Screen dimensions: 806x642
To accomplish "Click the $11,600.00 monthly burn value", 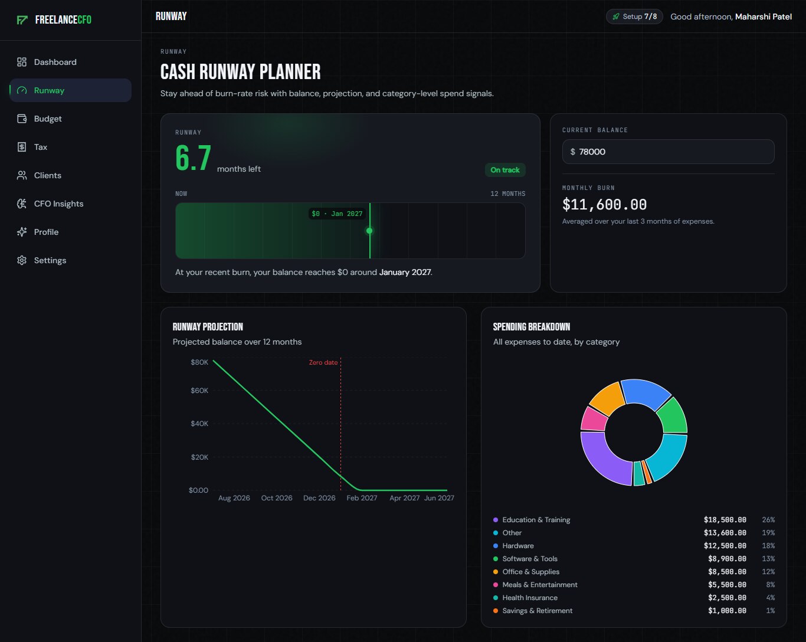I will (x=604, y=205).
